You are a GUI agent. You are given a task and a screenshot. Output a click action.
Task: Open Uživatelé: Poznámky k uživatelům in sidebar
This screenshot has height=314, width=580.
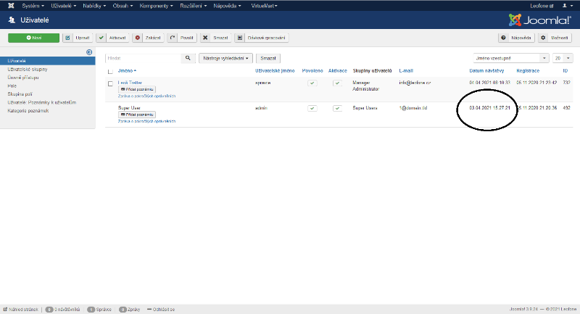pyautogui.click(x=42, y=102)
